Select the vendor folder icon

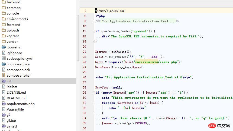pyautogui.click(x=4, y=41)
